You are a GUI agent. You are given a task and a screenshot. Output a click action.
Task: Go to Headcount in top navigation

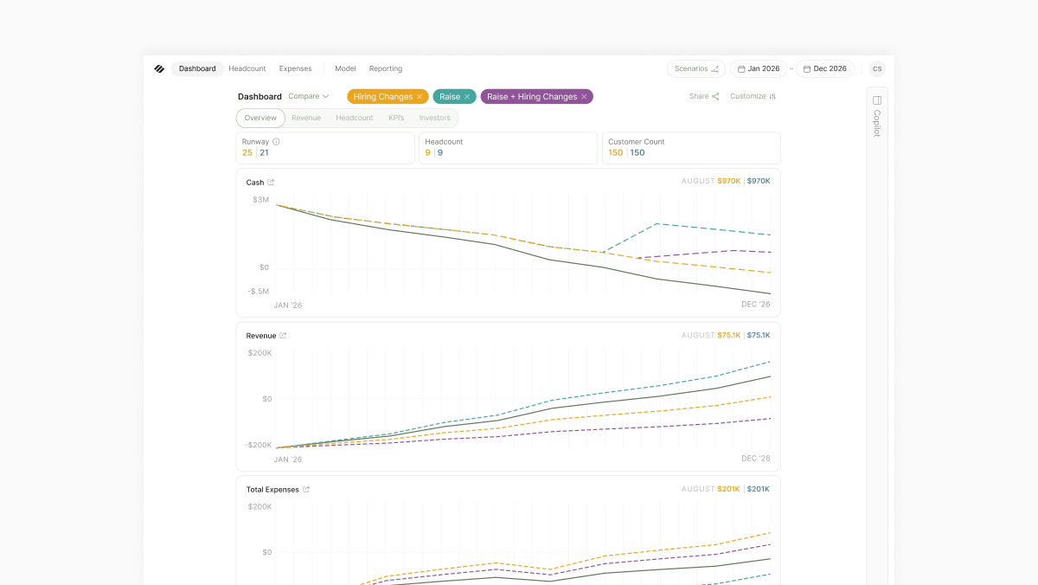[247, 69]
